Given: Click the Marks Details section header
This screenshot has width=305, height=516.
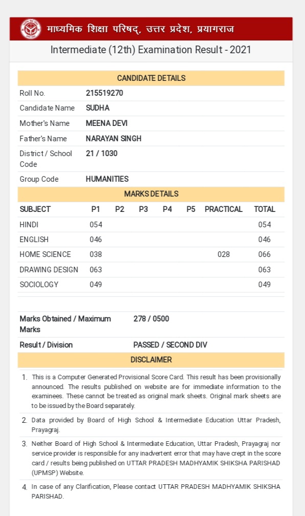Looking at the screenshot, I should point(151,194).
